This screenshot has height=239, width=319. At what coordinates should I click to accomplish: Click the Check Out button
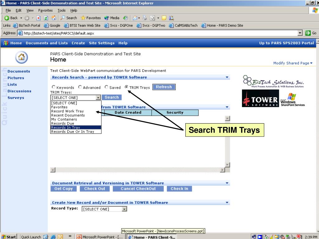(x=95, y=189)
